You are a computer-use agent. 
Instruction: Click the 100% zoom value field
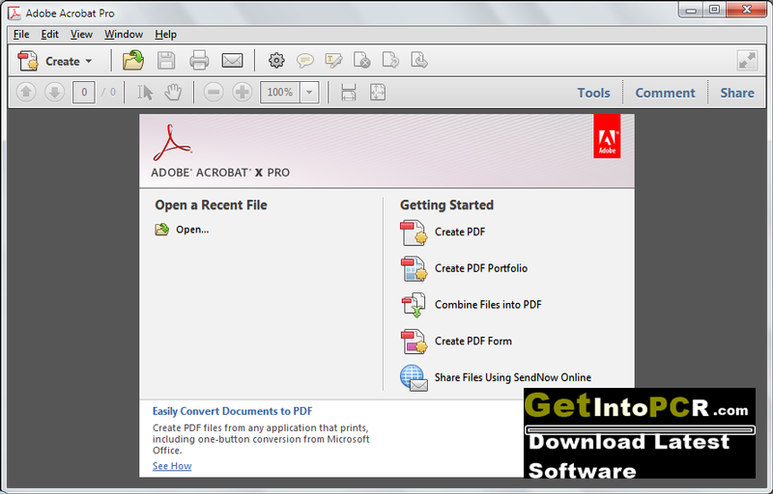(x=280, y=92)
